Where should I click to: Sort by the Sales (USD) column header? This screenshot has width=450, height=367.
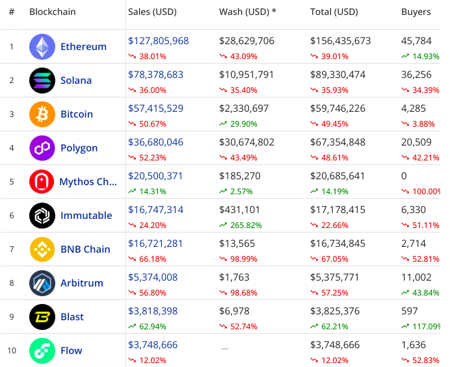pos(152,12)
